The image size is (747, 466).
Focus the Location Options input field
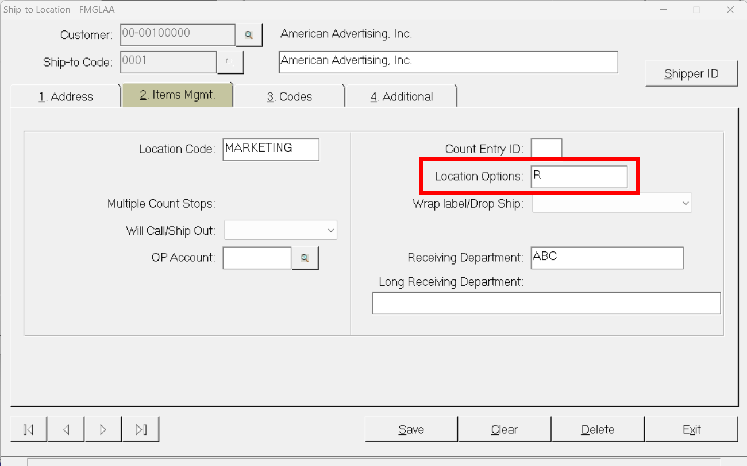point(579,177)
